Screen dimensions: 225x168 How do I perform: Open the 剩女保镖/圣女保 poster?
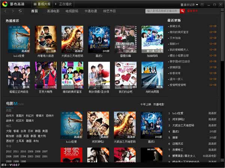click(x=99, y=75)
